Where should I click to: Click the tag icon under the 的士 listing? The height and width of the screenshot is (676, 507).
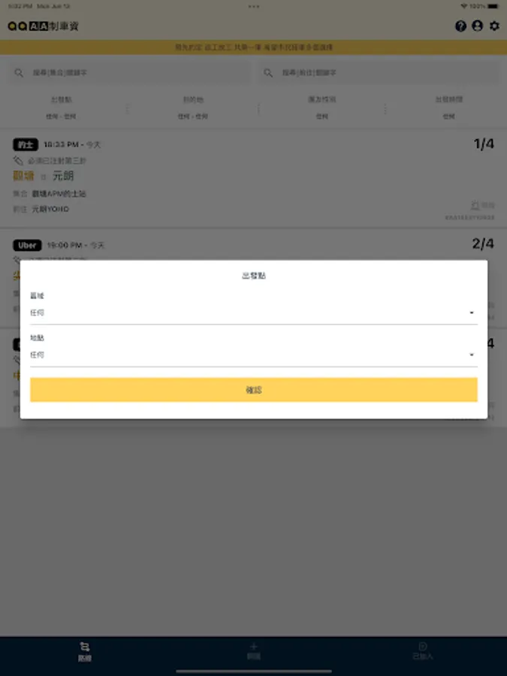click(x=18, y=161)
